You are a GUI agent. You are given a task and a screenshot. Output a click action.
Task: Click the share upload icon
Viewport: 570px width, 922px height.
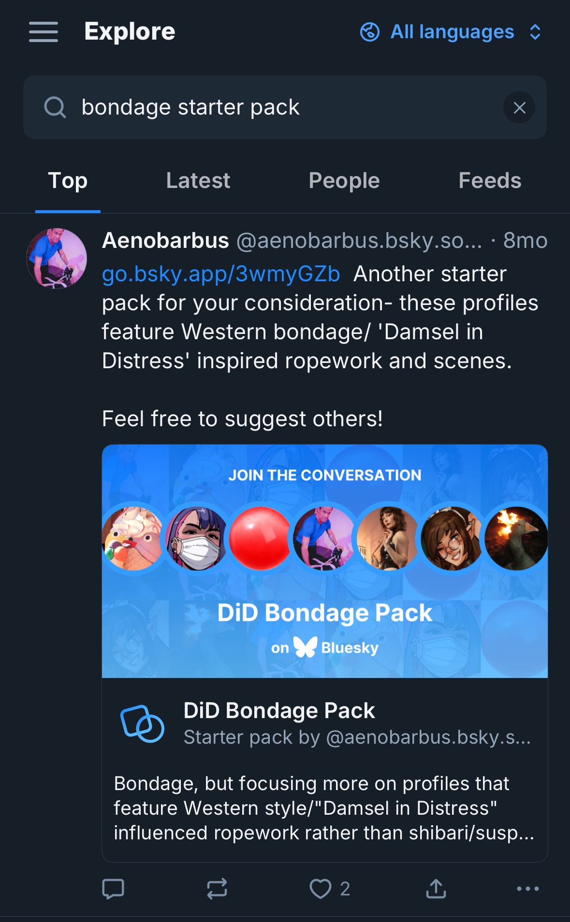coord(436,889)
